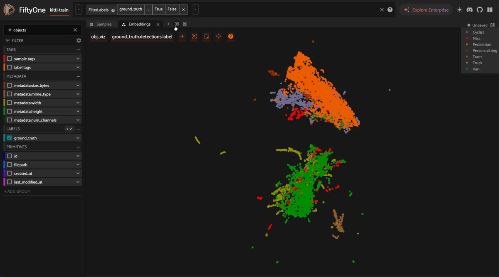
Task: Remove the FilterLabels stage with its X
Action: (x=183, y=9)
